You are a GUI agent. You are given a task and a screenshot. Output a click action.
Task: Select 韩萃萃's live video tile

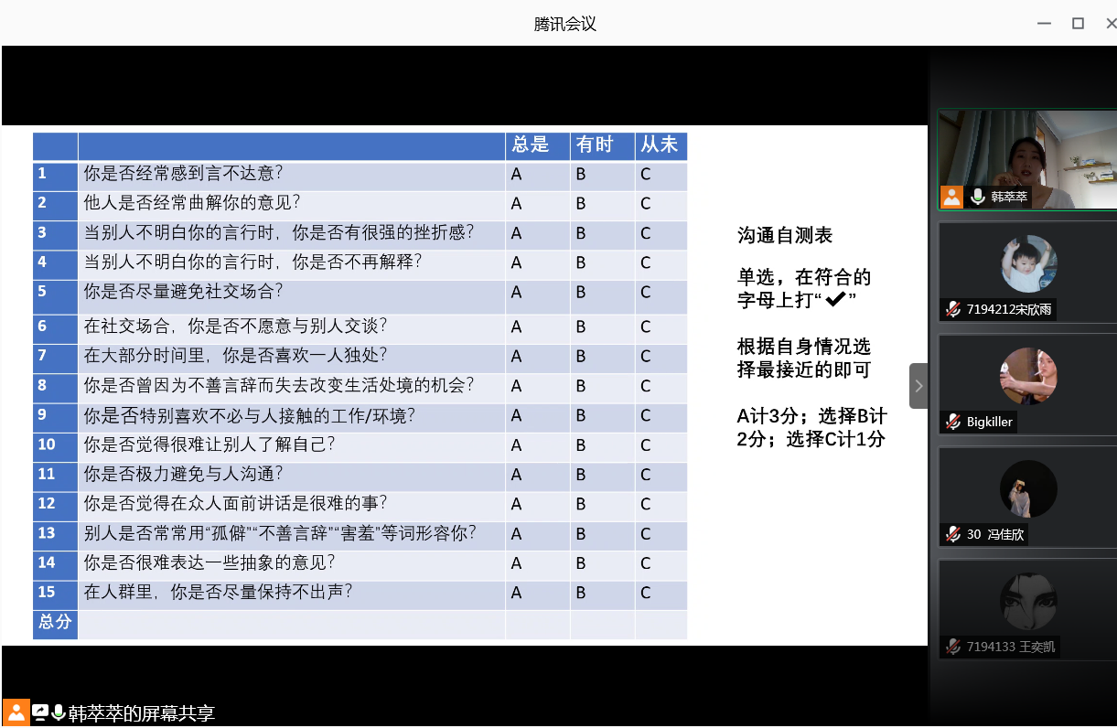coord(1027,160)
